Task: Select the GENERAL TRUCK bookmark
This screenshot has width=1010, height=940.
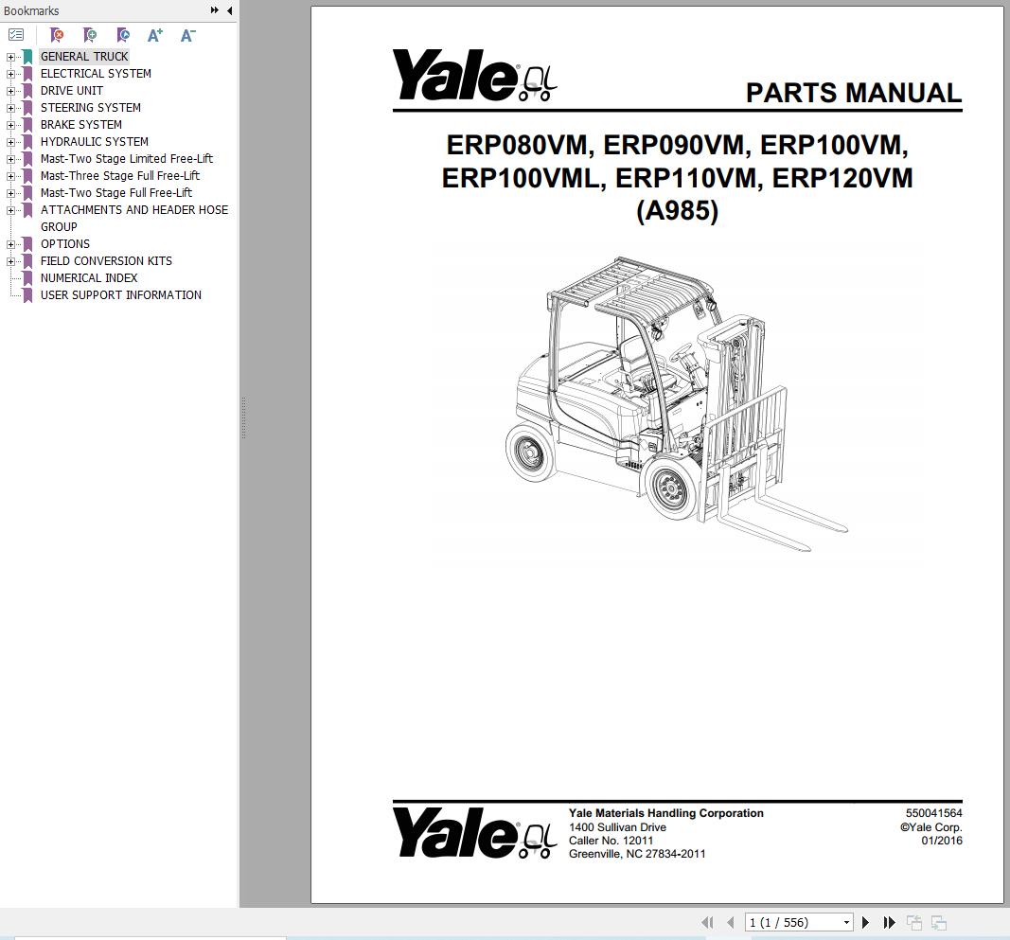Action: tap(84, 56)
